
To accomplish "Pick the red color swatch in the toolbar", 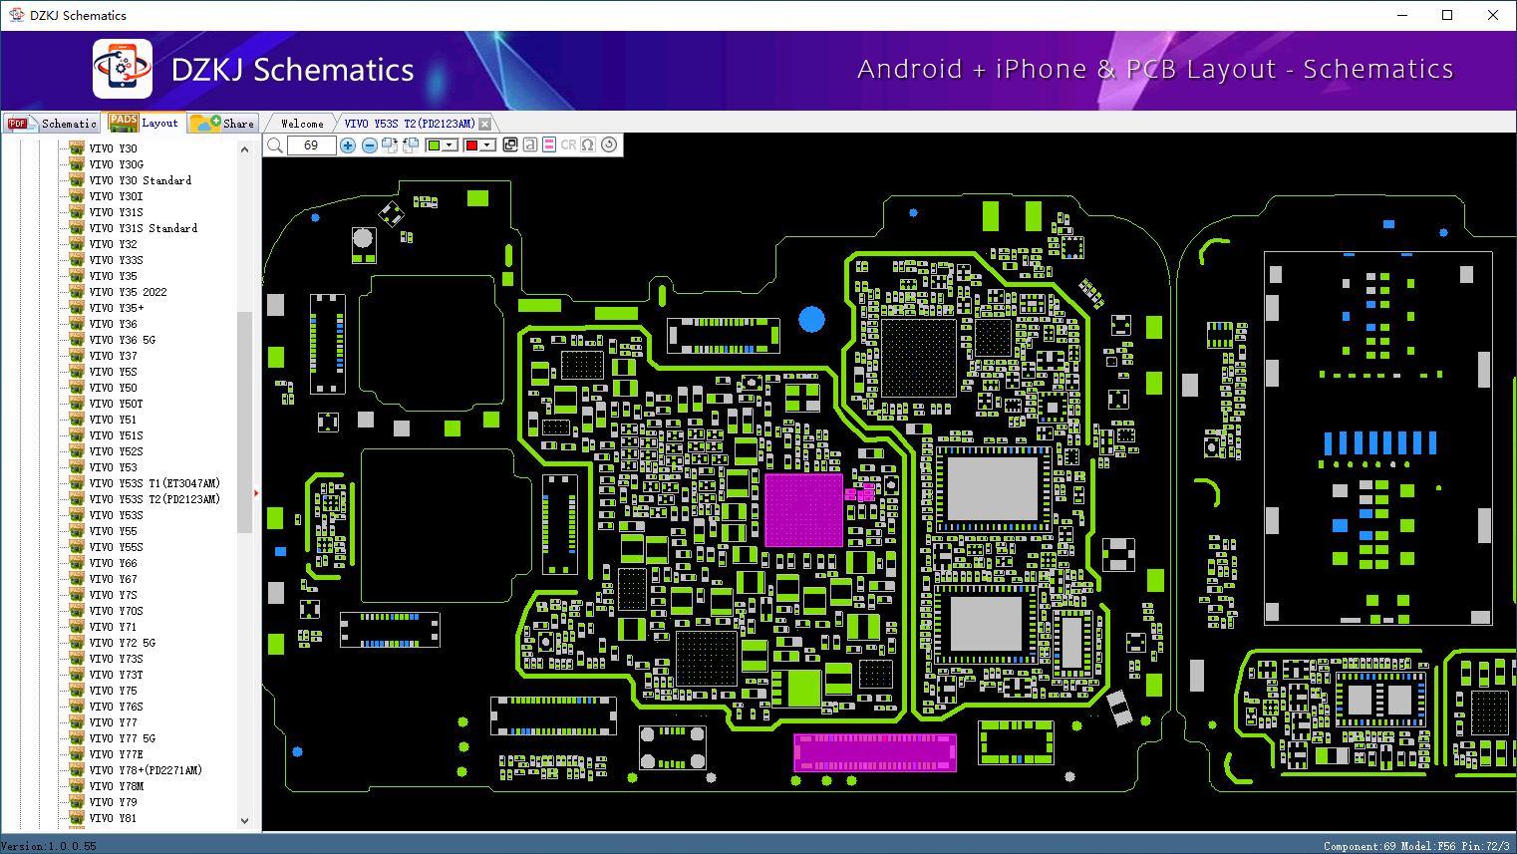I will 471,145.
